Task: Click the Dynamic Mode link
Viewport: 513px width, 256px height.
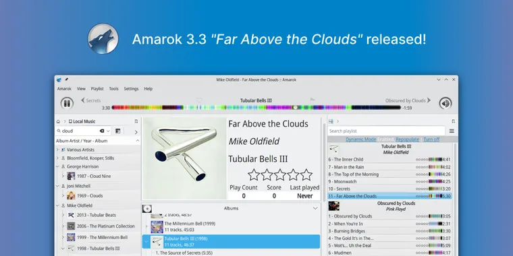Action: (361, 139)
